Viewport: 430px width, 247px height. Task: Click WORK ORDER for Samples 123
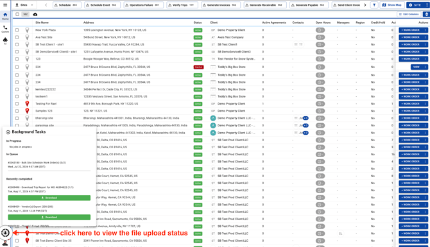pos(411,111)
